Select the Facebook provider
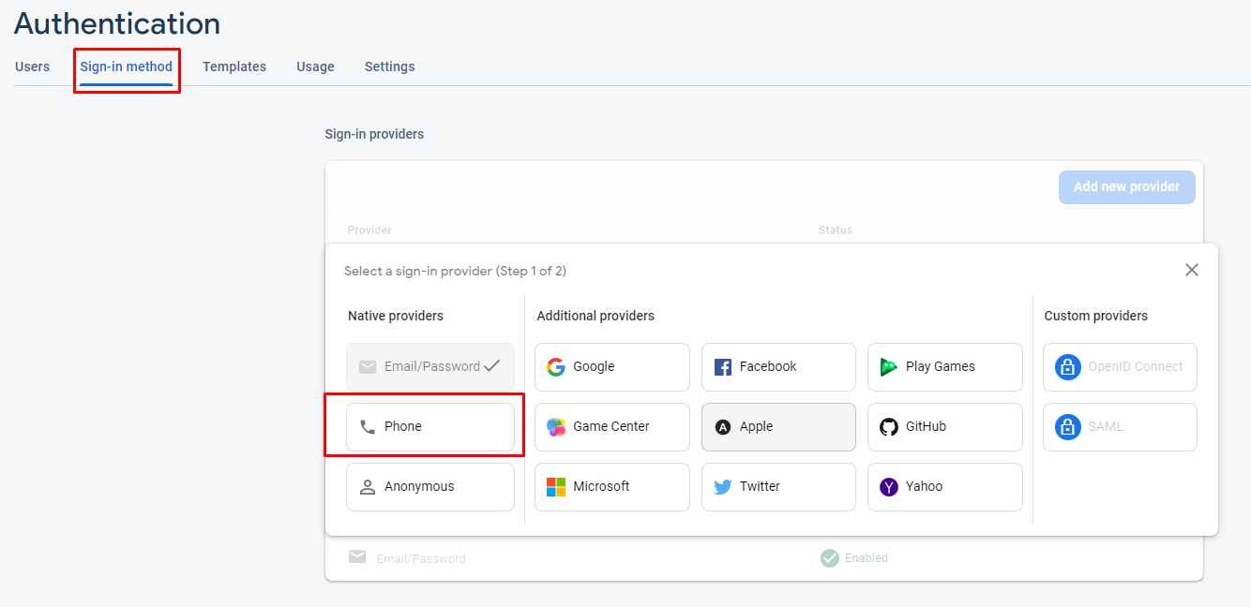The height and width of the screenshot is (607, 1251). [778, 366]
